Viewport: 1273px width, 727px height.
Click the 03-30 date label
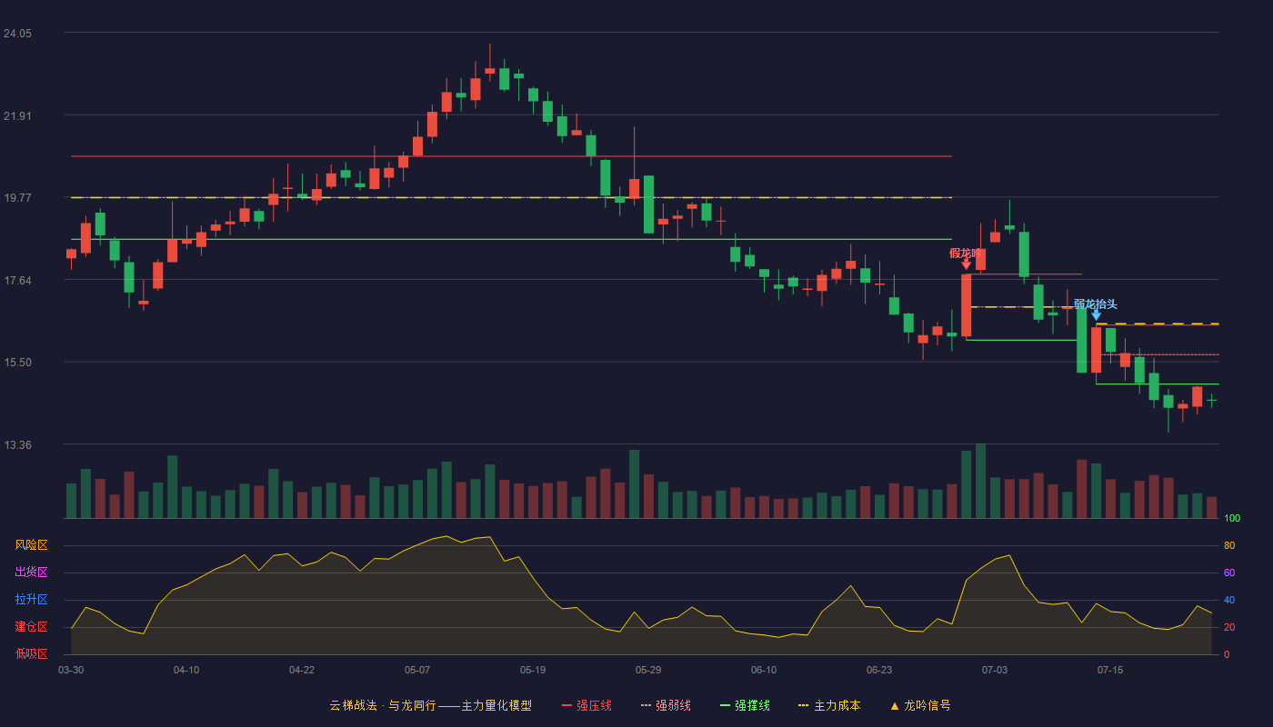71,670
